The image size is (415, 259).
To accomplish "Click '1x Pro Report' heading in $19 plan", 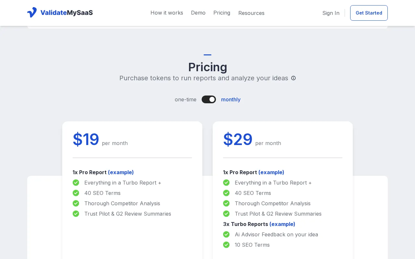I will [x=89, y=172].
